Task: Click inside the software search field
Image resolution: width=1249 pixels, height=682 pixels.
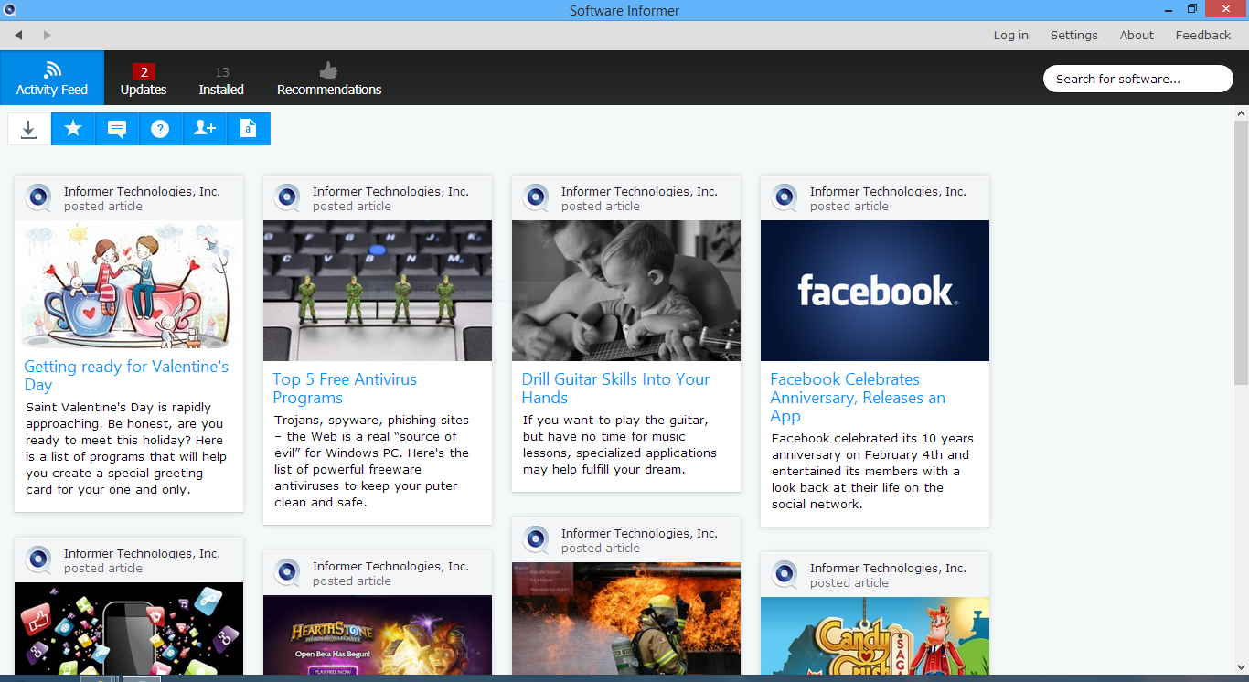Action: pos(1137,78)
